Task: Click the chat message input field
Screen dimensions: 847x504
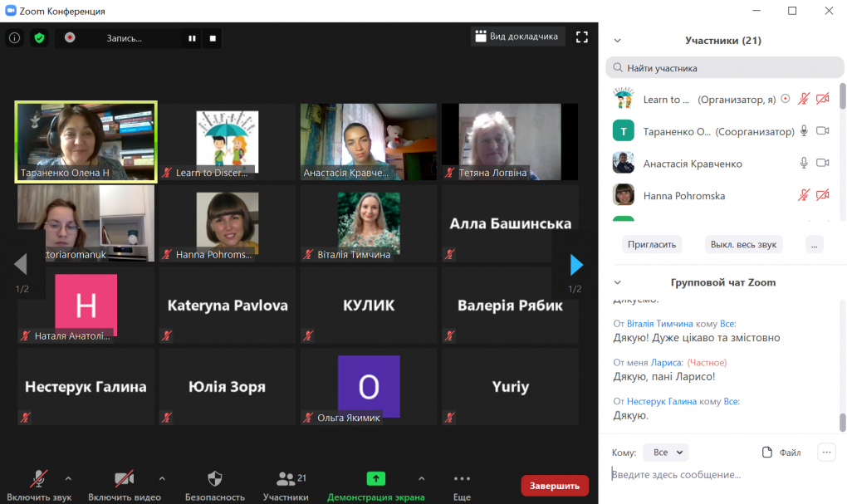Action: point(724,474)
